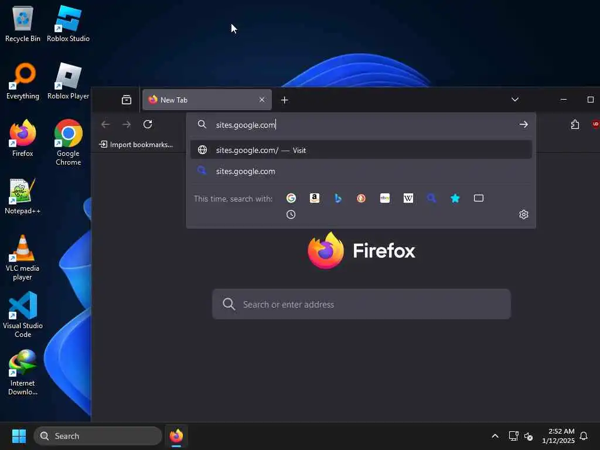Open Notepad++ desktop shortcut
Viewport: 600px width, 450px height.
click(x=23, y=196)
